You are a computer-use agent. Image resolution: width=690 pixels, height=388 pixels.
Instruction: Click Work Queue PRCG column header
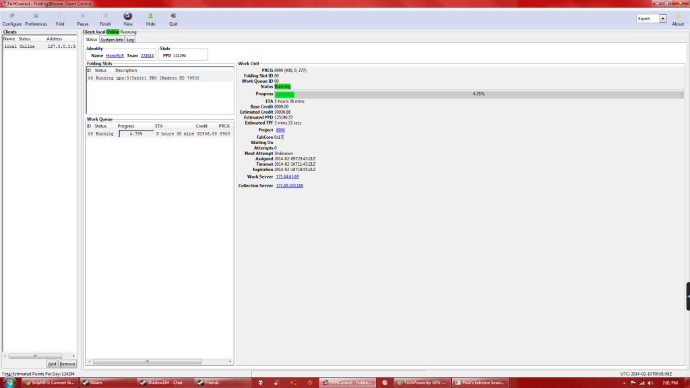click(x=224, y=126)
